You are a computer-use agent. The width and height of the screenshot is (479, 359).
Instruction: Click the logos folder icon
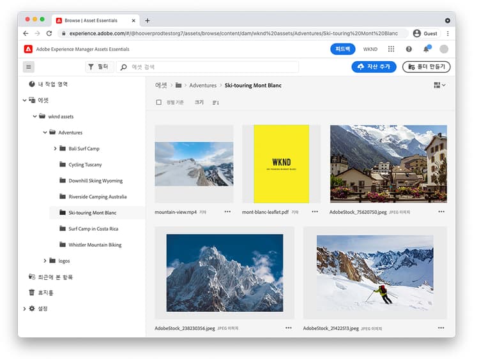pyautogui.click(x=52, y=261)
